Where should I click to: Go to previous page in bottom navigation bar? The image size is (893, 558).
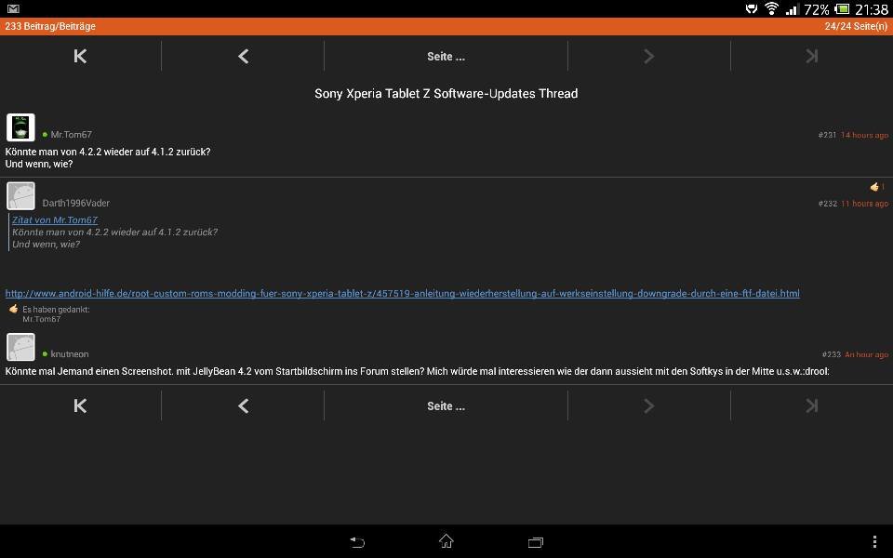[243, 405]
